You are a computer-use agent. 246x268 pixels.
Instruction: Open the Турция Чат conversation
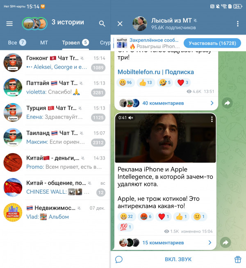(x=55, y=112)
